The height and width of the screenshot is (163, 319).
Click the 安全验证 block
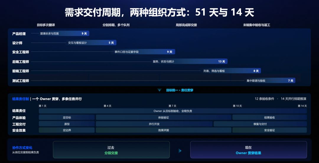pyautogui.click(x=270, y=130)
